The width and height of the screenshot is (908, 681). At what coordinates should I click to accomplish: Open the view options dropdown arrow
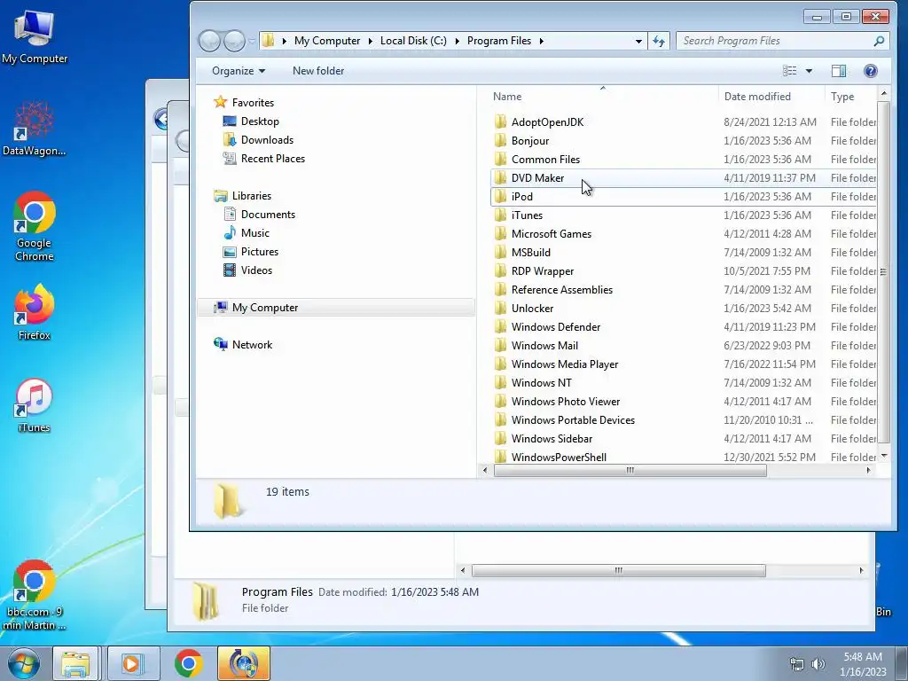click(x=809, y=71)
